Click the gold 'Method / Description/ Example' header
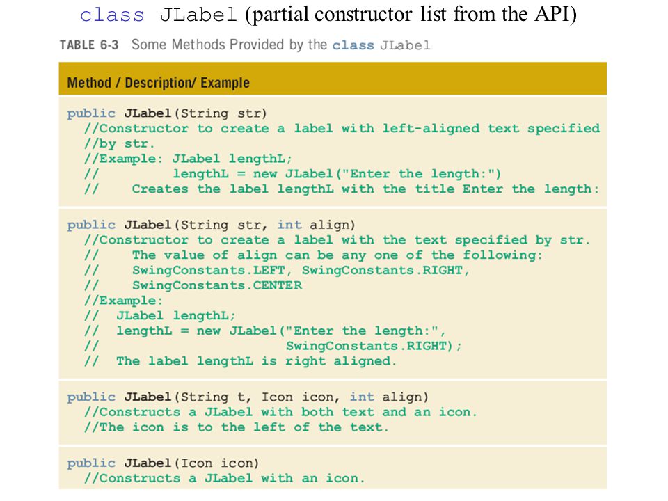Viewport: 668px width, 501px height. tap(333, 79)
